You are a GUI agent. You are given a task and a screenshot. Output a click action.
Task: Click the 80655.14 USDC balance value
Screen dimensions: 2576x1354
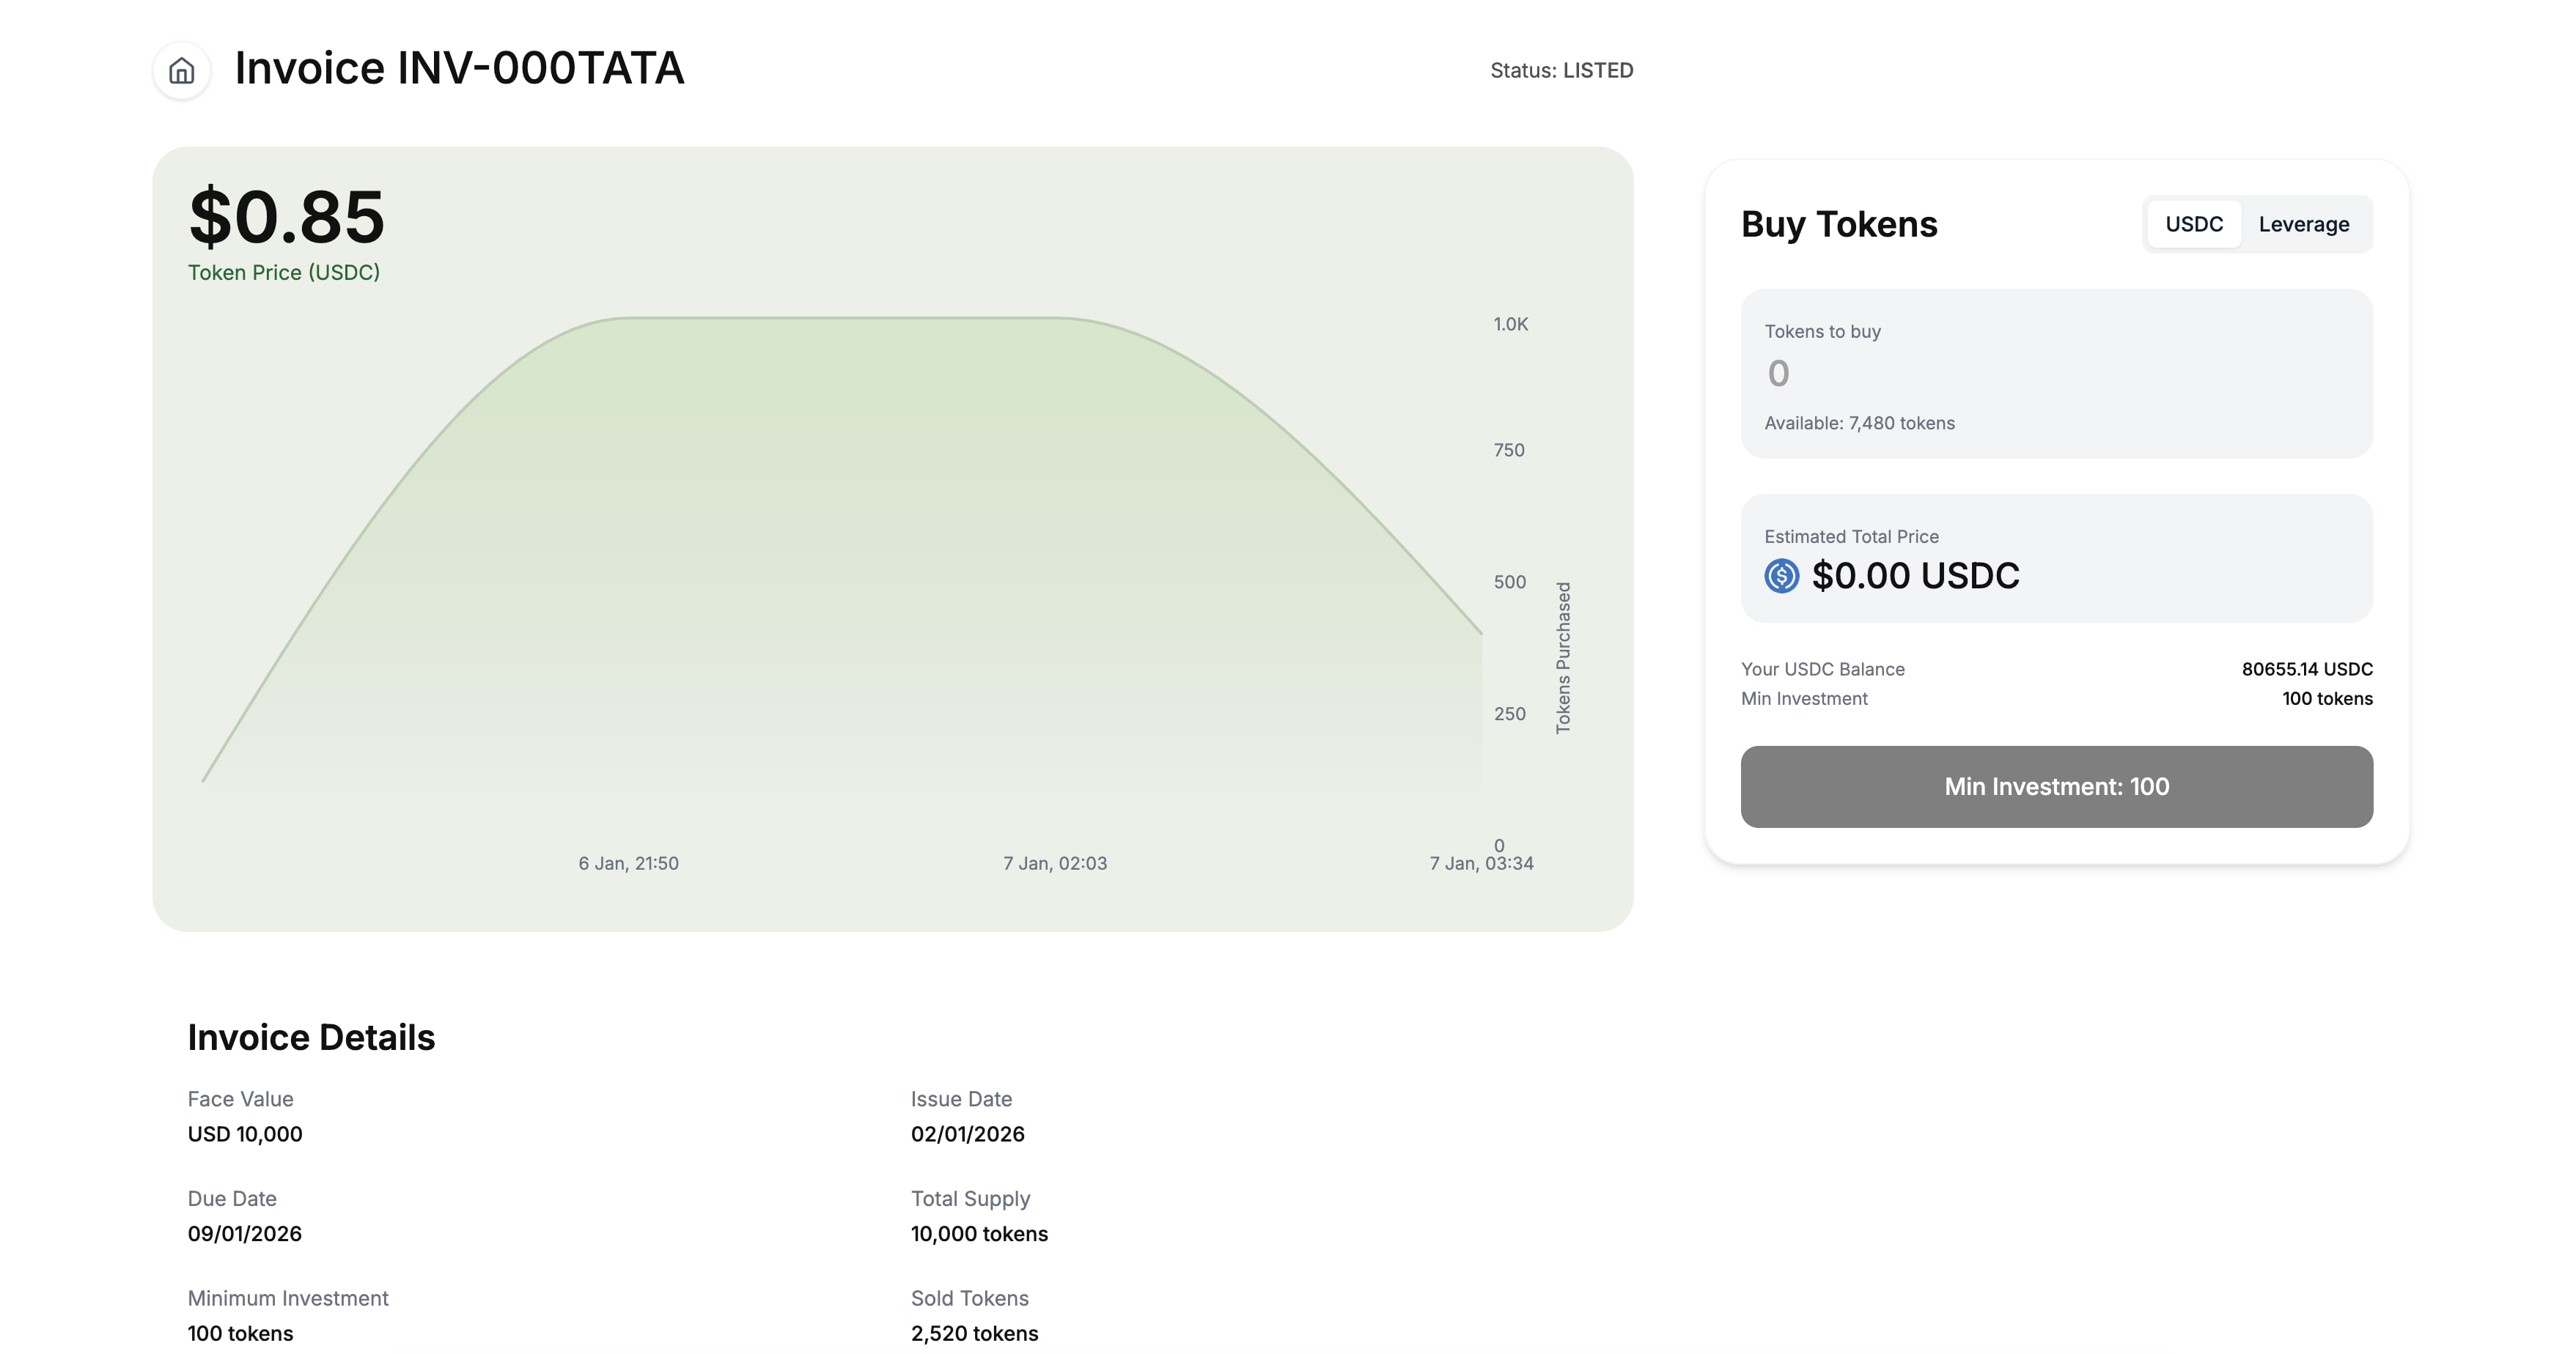[2306, 670]
